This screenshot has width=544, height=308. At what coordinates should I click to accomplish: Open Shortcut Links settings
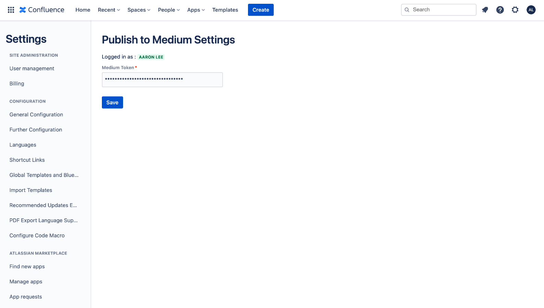click(27, 160)
